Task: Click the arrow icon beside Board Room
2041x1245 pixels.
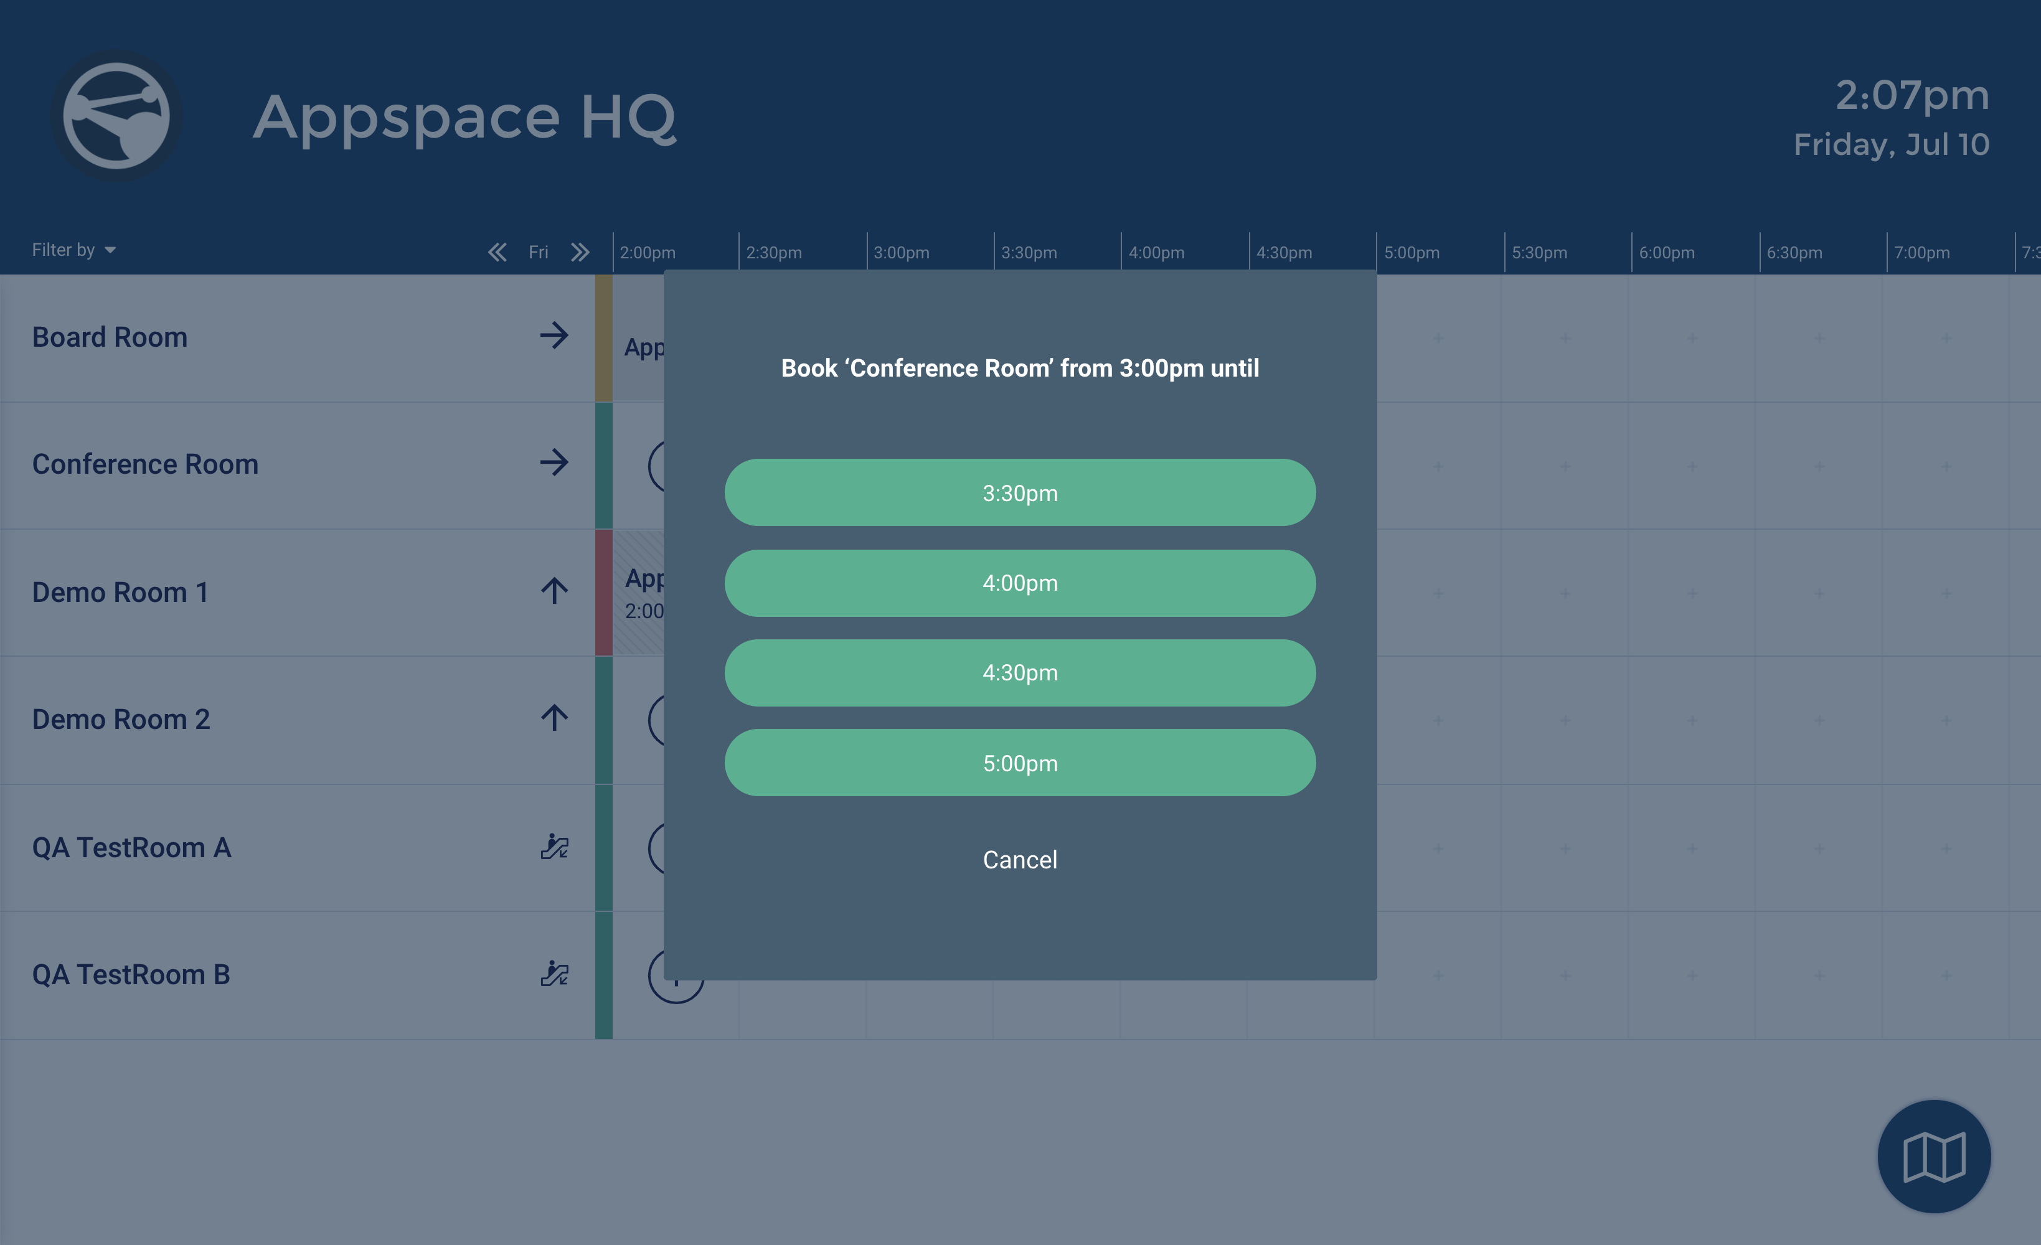Action: 554,336
